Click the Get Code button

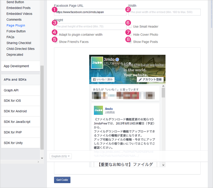pyautogui.click(x=62, y=180)
